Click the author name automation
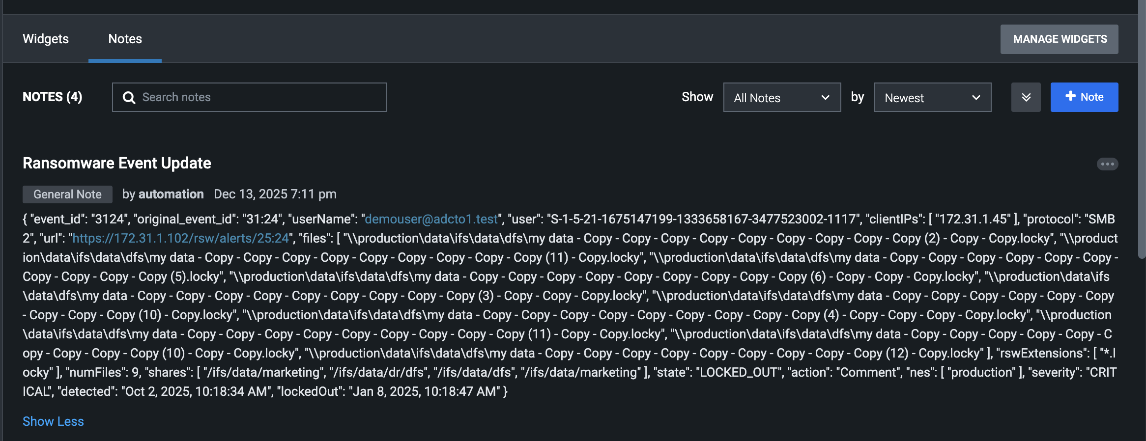 [171, 194]
